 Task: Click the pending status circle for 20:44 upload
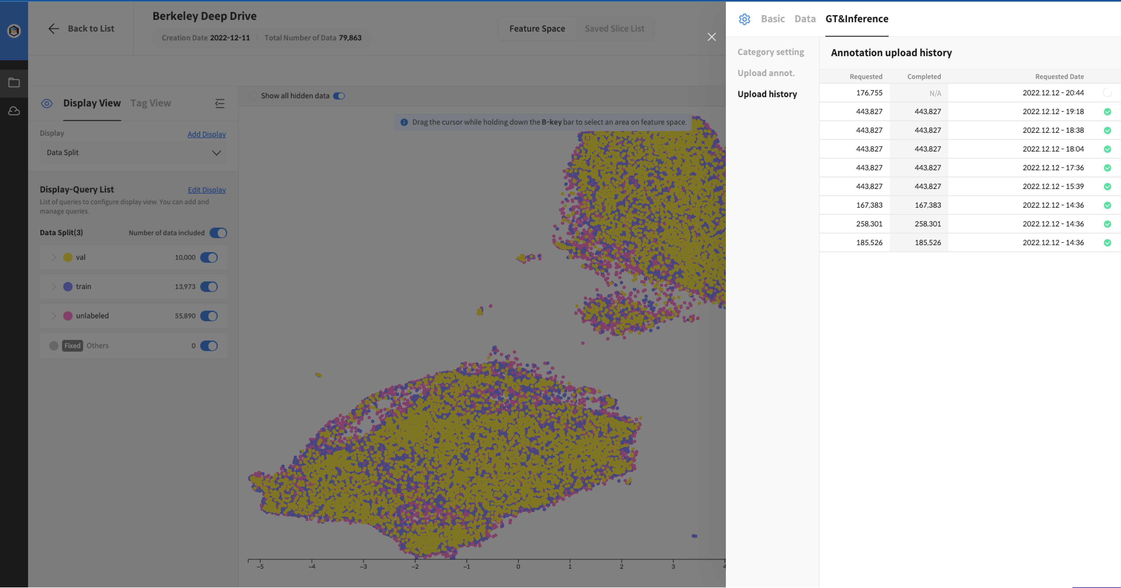(1108, 93)
